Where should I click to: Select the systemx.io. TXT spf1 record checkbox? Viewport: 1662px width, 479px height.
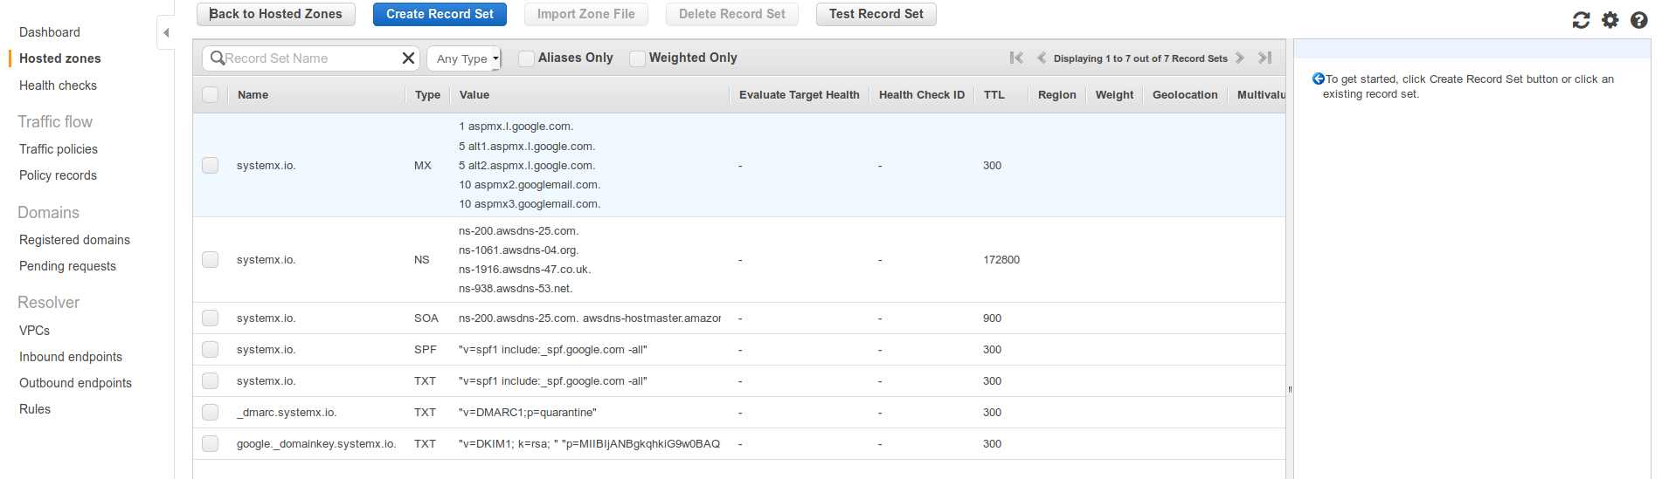tap(210, 380)
